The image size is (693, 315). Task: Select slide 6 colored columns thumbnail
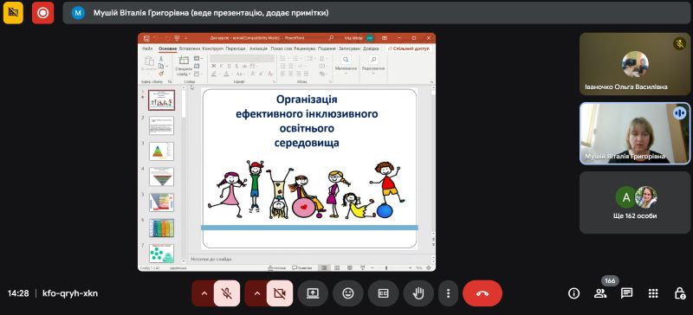click(x=161, y=228)
